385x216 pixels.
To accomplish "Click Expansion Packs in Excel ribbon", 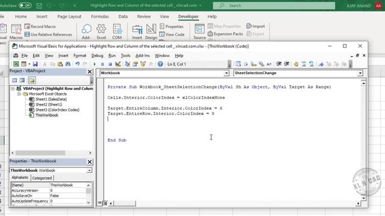I will coord(225,34).
